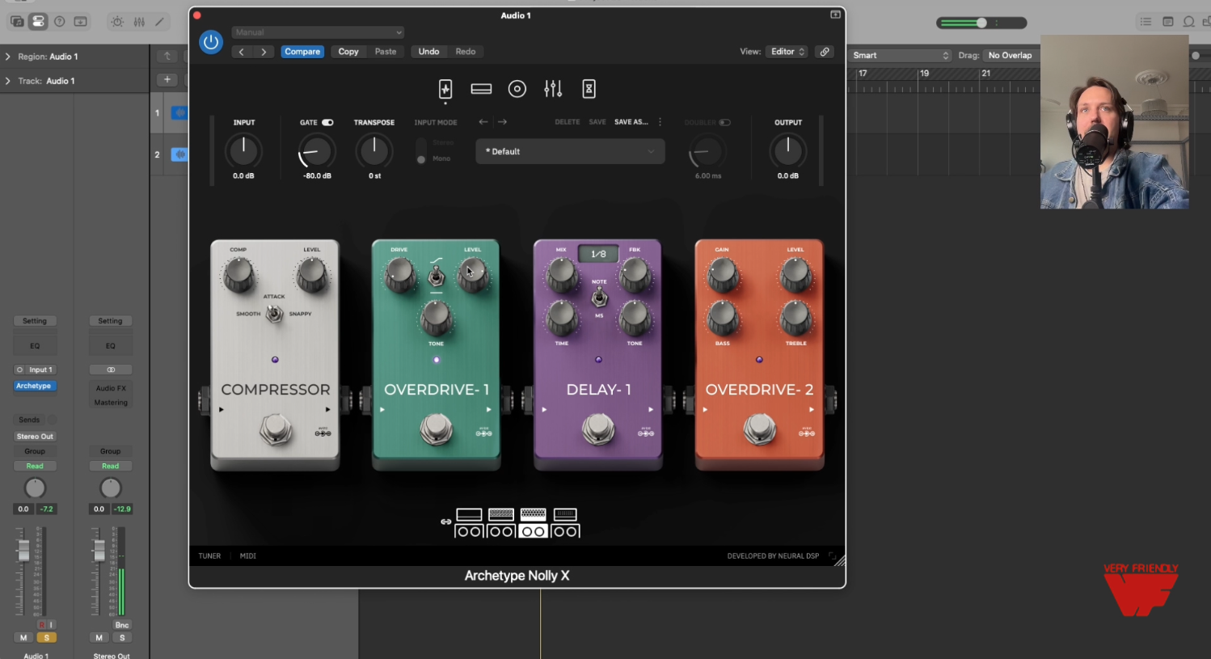Image resolution: width=1211 pixels, height=659 pixels.
Task: Click the INPUT gain knob
Action: [x=243, y=151]
